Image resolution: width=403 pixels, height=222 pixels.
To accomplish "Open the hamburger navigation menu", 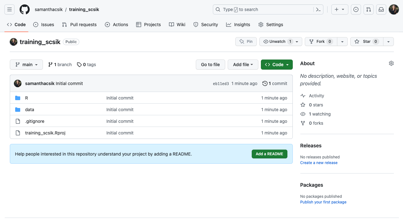I will click(x=9, y=9).
